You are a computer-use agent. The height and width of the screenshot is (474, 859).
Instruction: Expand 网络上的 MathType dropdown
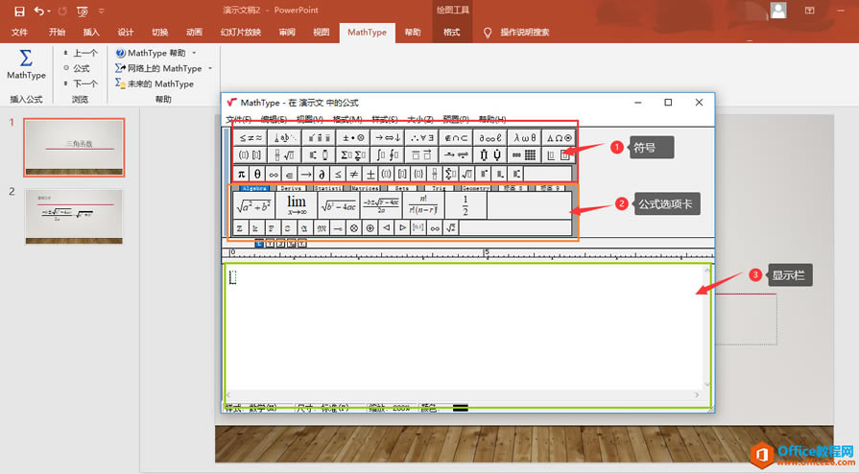210,68
